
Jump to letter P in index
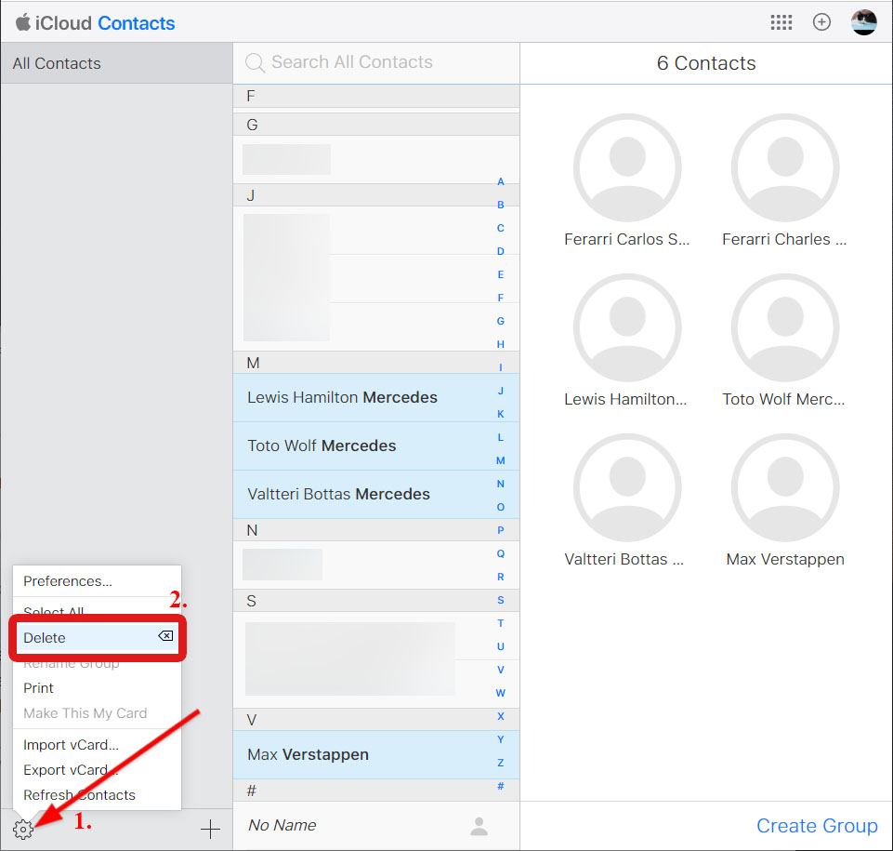[501, 530]
